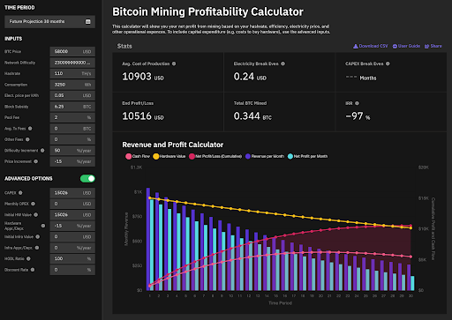This screenshot has height=320, width=452.
Task: Click the Download CSV icon link
Action: [x=371, y=46]
